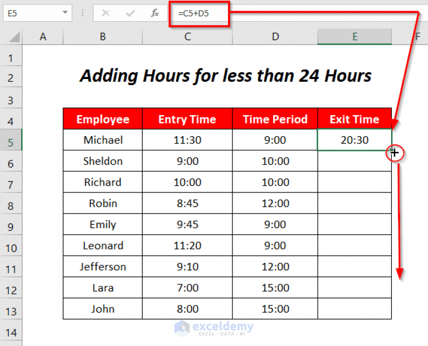Open the Name Box dropdown arrow
428x346 pixels.
pyautogui.click(x=65, y=13)
